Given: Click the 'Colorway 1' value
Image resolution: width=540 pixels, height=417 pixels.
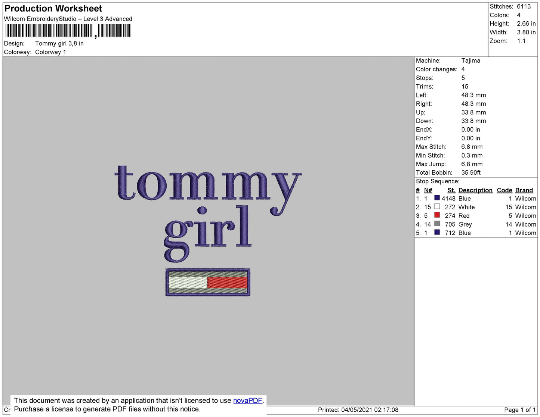Looking at the screenshot, I should click(x=50, y=52).
